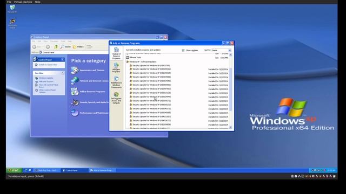Switch to Add or Remove Programs taskbar button
Image resolution: width=346 pixels, height=194 pixels.
(102, 170)
